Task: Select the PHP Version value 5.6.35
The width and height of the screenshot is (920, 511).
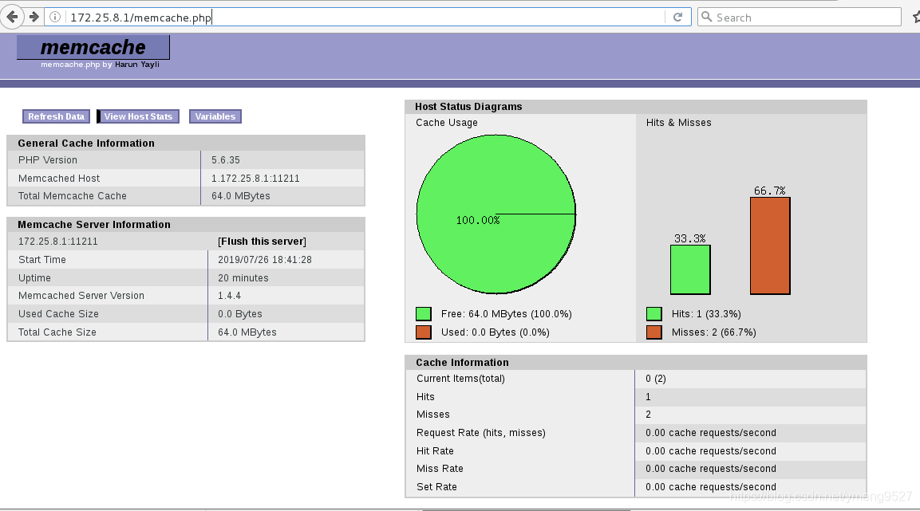Action: 225,160
